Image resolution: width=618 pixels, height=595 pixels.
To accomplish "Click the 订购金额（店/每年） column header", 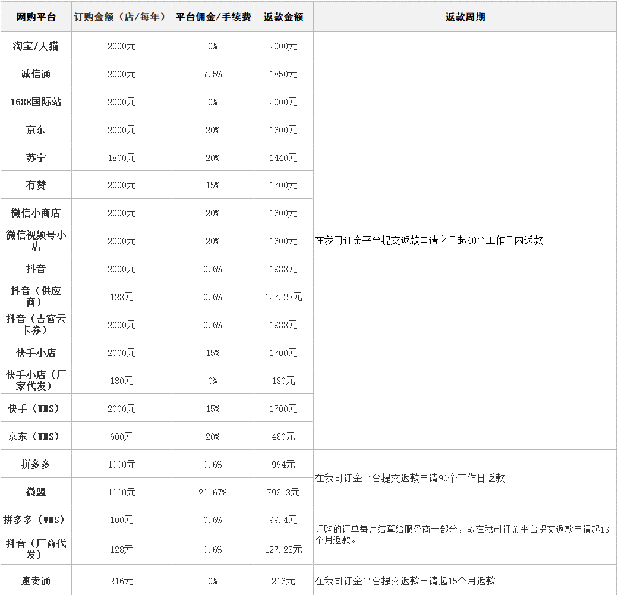I will [121, 17].
